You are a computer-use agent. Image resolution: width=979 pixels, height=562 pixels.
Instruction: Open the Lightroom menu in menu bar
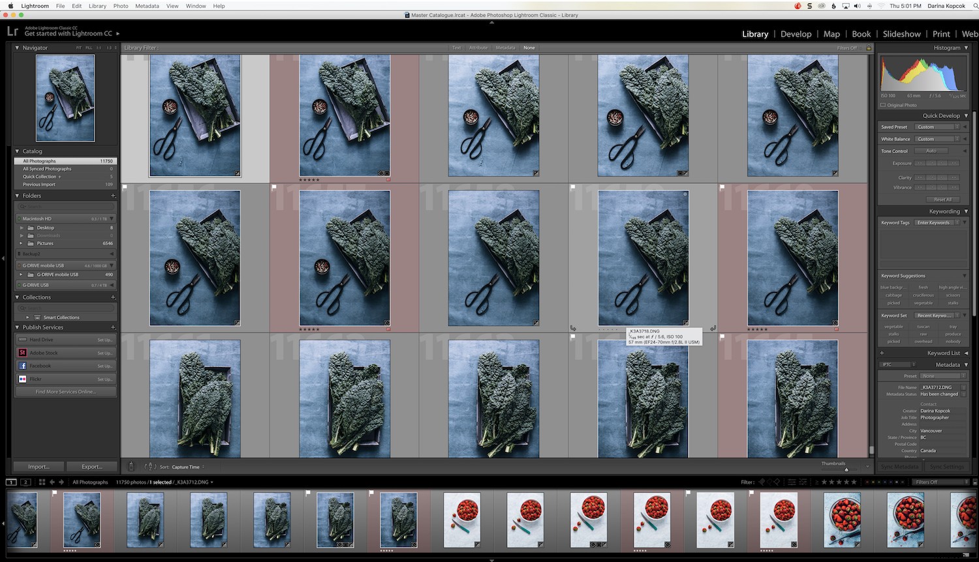point(35,6)
